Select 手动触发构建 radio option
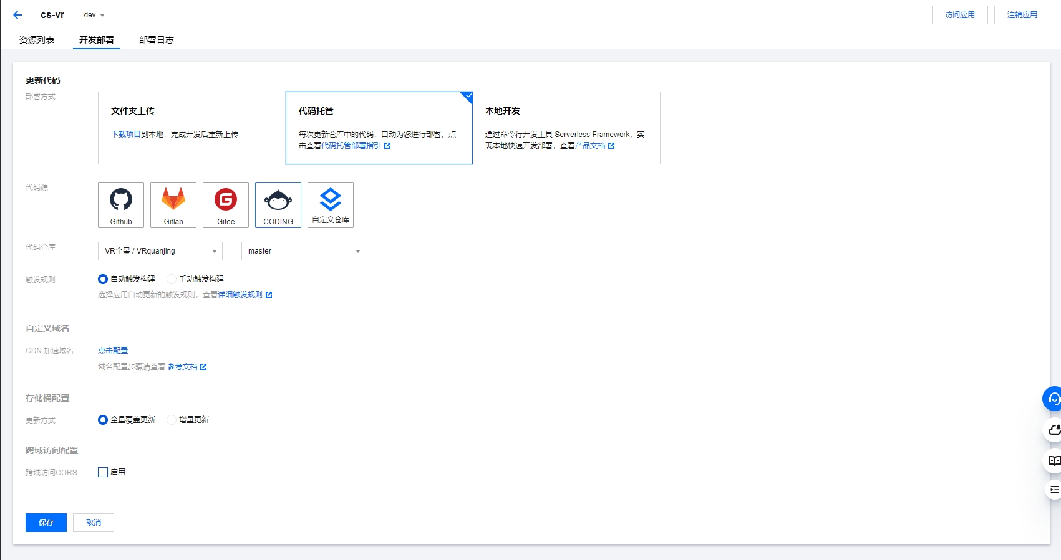 click(172, 279)
